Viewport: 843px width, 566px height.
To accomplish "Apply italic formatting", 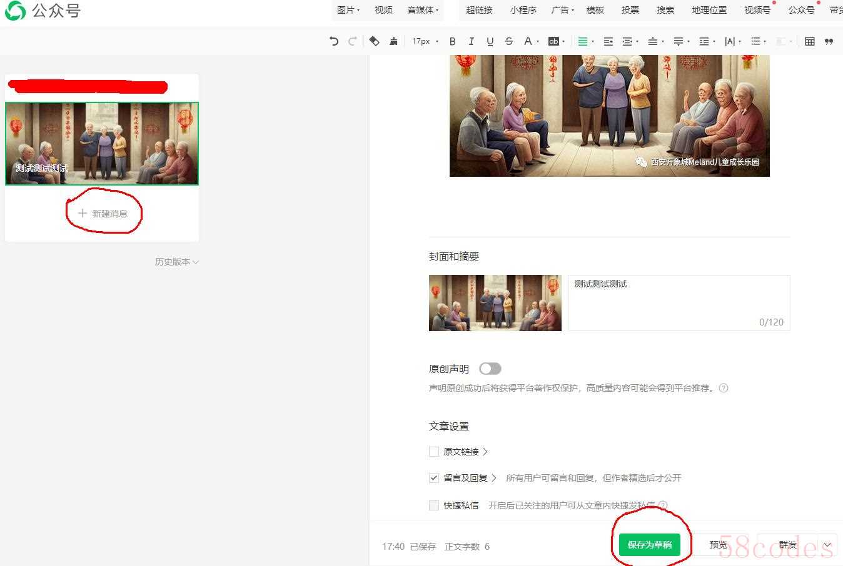I will pos(471,41).
